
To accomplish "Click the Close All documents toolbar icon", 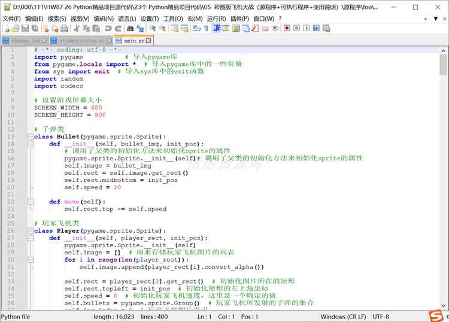I will pyautogui.click(x=55, y=28).
